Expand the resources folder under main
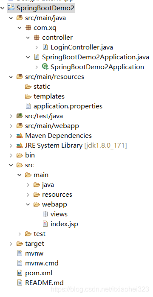Image resolution: width=153 pixels, height=297 pixels. 28,195
